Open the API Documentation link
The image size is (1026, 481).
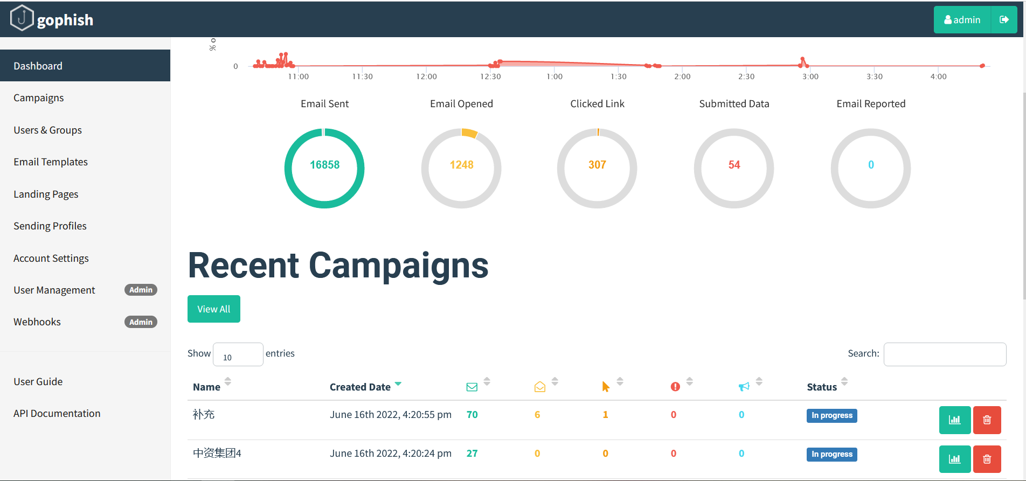click(57, 414)
